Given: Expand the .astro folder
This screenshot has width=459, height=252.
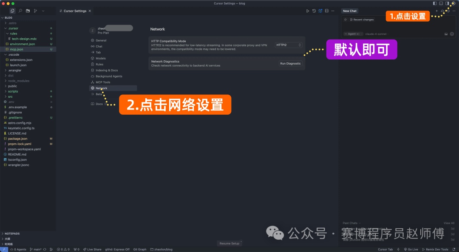Looking at the screenshot, I should click(28, 23).
